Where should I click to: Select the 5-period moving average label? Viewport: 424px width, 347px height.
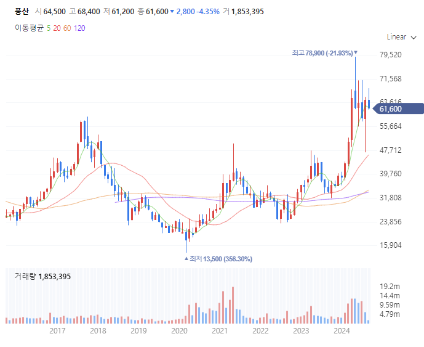coord(49,28)
